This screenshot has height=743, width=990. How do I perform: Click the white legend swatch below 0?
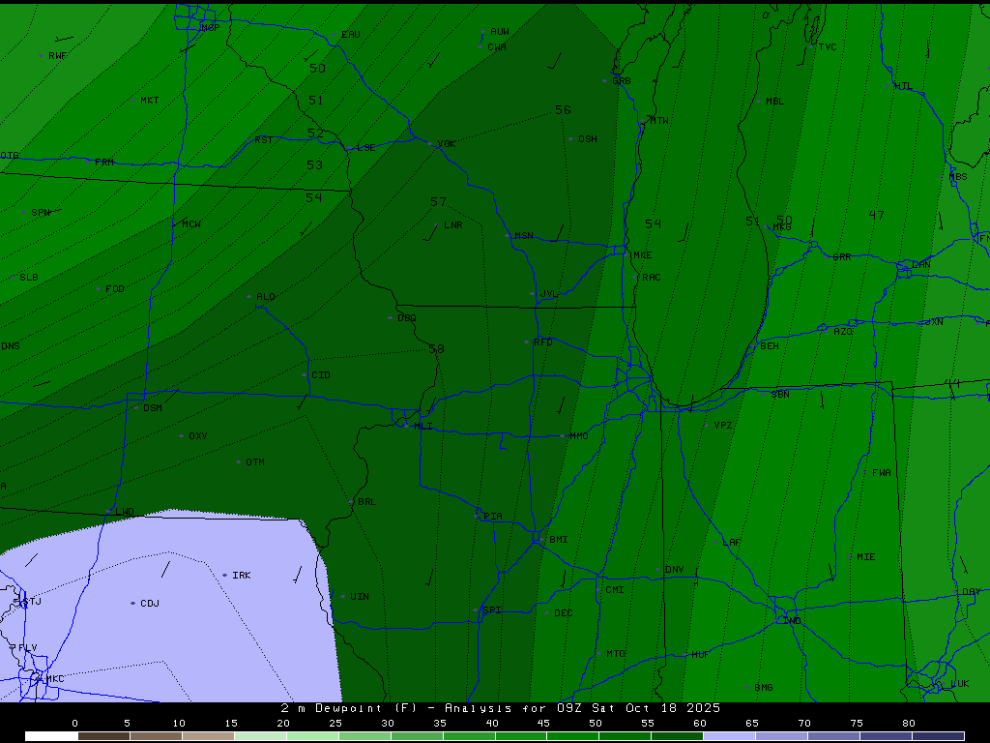point(52,736)
